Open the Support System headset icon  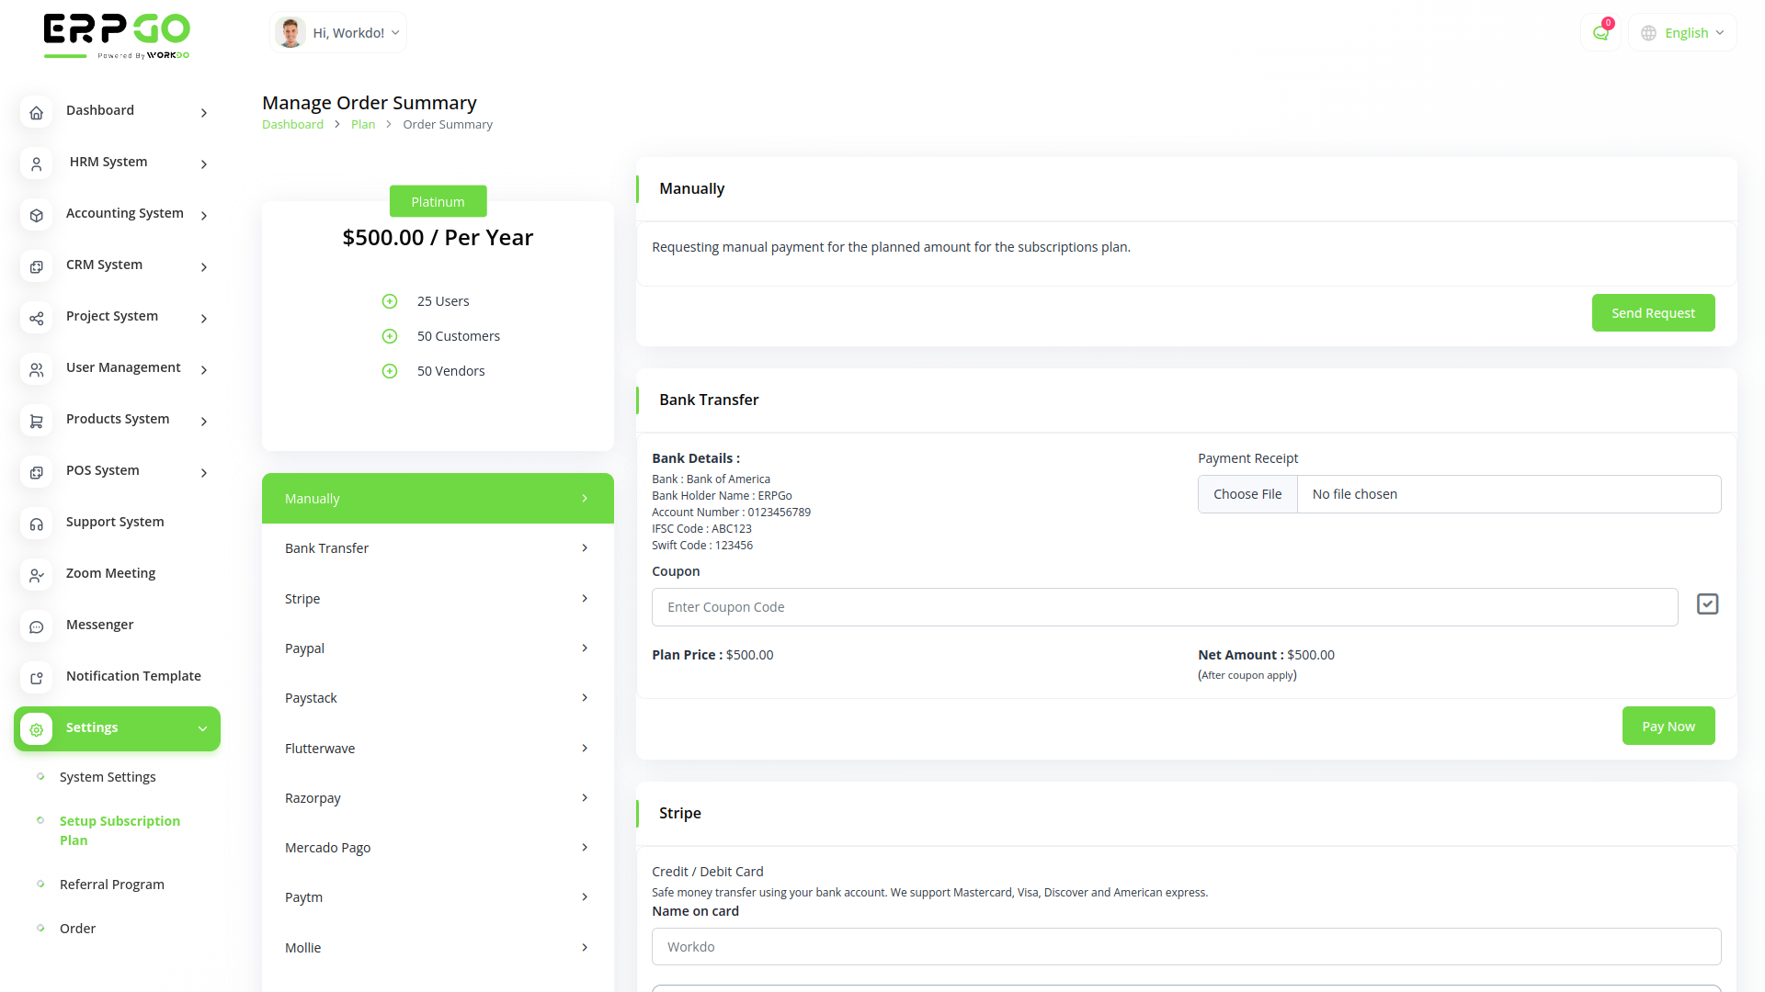click(36, 524)
